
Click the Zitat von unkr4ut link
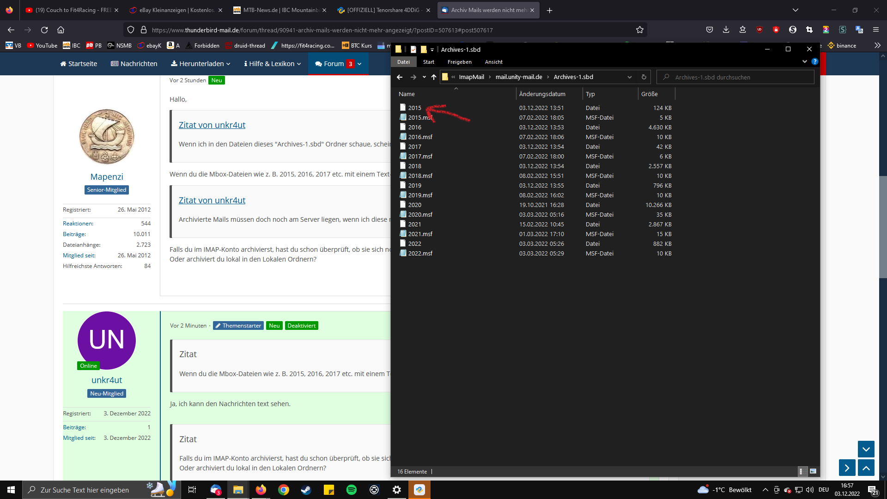coord(212,125)
